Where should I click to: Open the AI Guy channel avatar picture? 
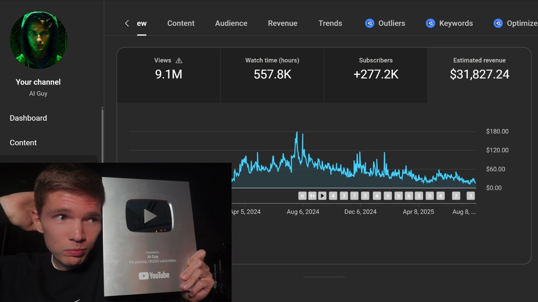tap(38, 40)
